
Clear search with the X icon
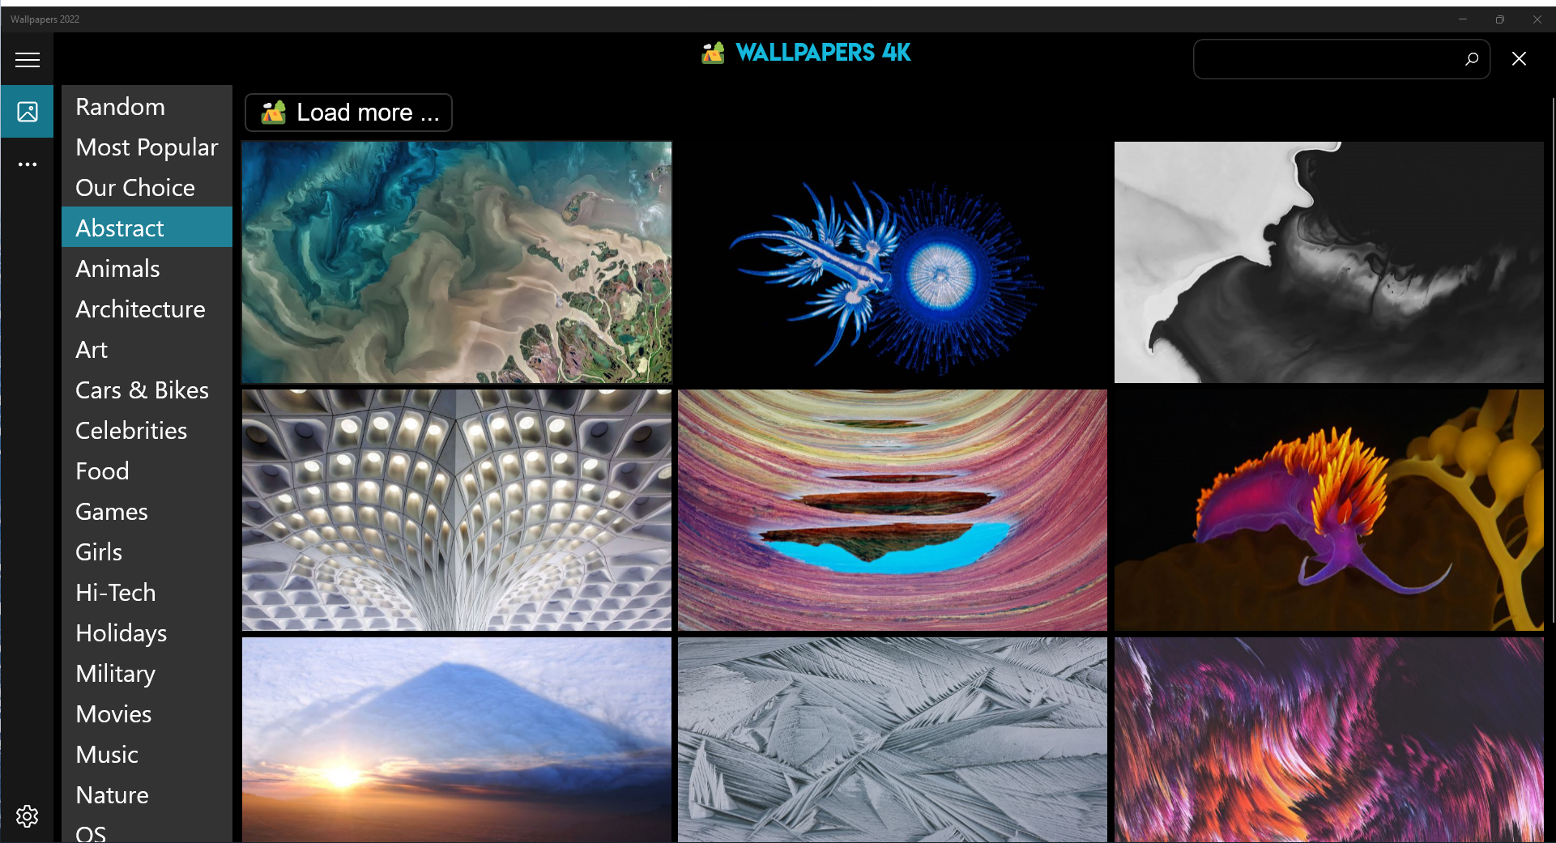pyautogui.click(x=1520, y=59)
